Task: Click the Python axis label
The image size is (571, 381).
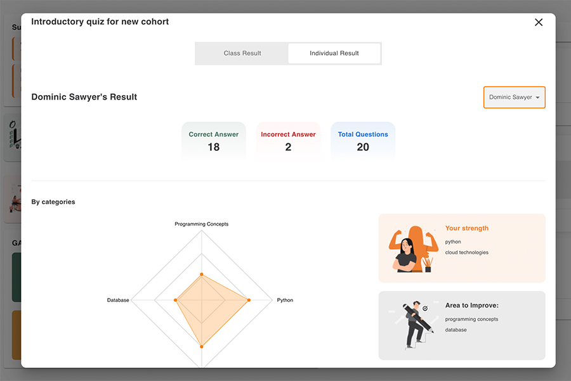Action: 285,300
